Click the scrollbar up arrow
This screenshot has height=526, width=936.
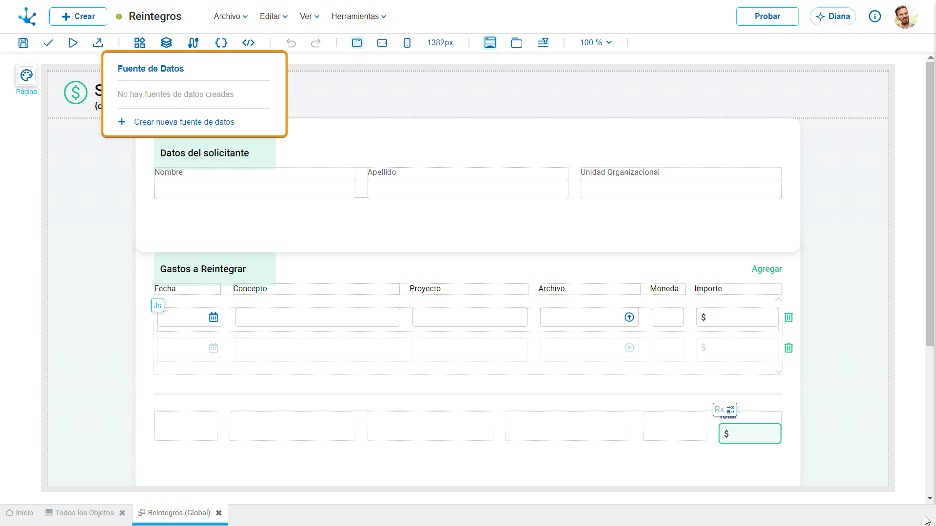(930, 57)
